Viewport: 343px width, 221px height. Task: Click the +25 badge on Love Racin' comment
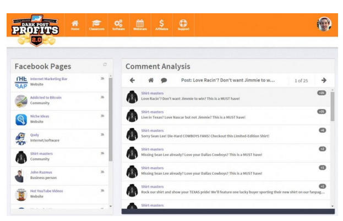[x=322, y=93]
